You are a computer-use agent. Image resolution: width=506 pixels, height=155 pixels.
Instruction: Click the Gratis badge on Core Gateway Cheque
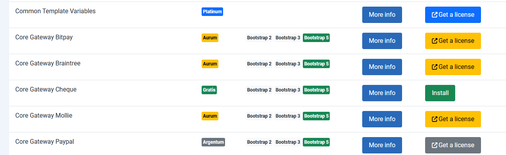click(209, 90)
